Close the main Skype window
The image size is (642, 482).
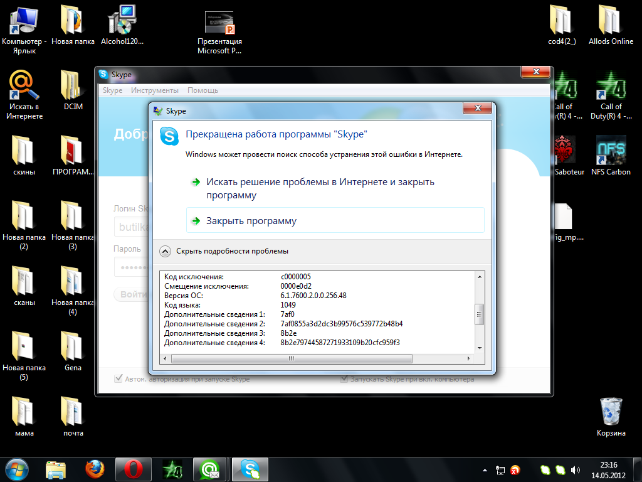coord(536,72)
